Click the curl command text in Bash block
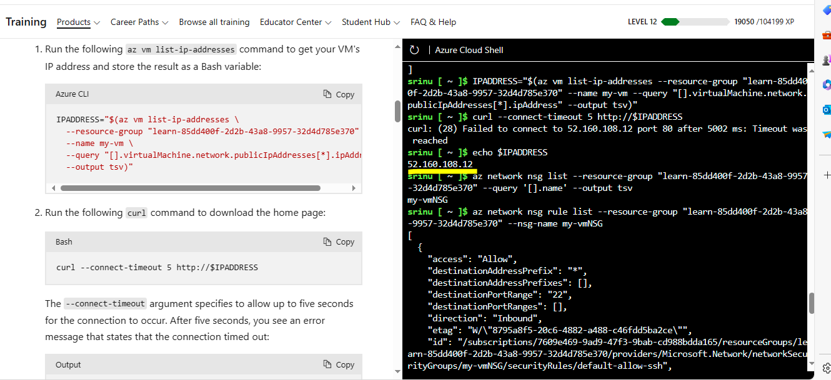 click(x=157, y=267)
